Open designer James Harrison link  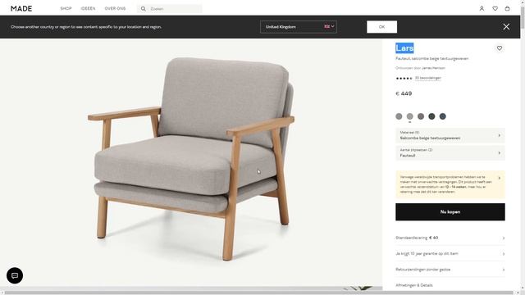tap(433, 68)
